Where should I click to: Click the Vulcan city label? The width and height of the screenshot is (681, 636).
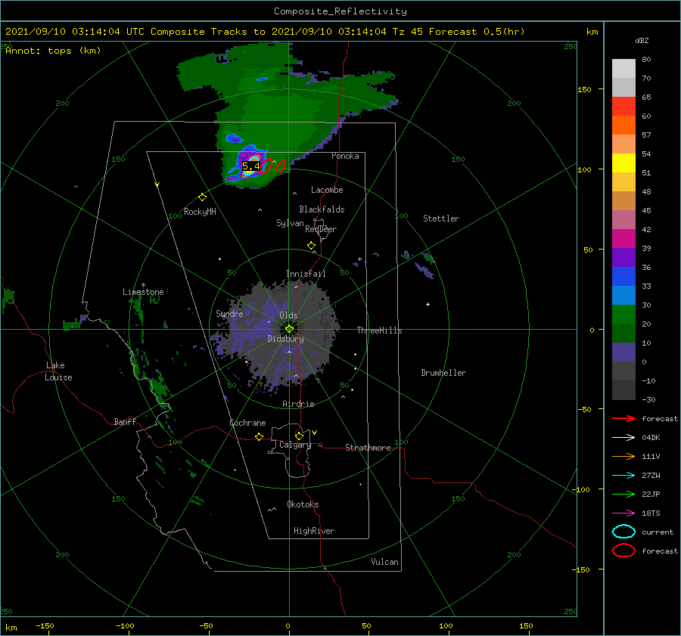(384, 562)
